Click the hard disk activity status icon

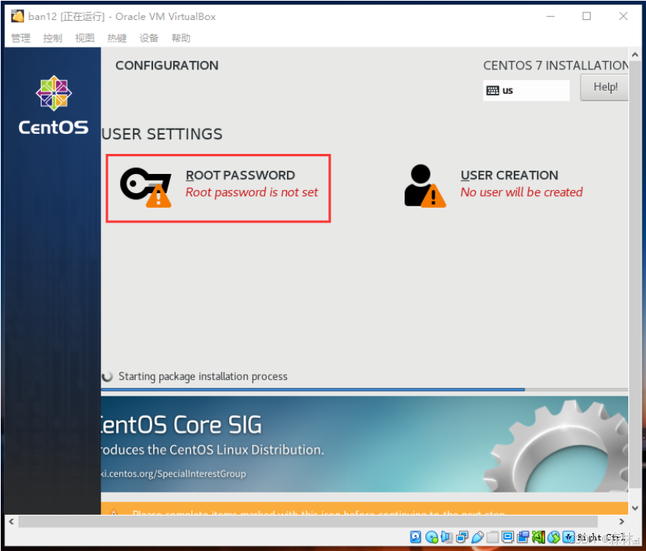tap(415, 536)
